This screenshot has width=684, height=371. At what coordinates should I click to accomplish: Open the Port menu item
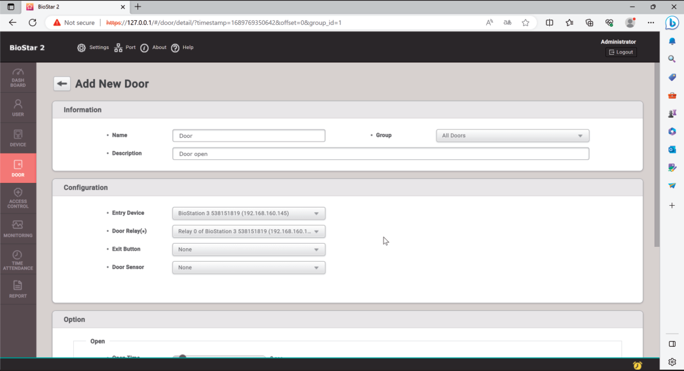click(x=125, y=48)
